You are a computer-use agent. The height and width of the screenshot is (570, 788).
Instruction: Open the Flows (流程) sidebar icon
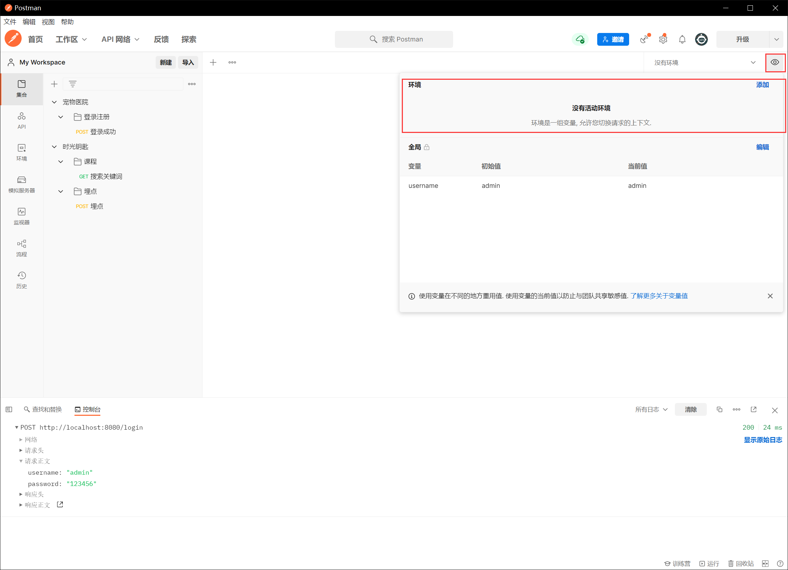pos(22,248)
